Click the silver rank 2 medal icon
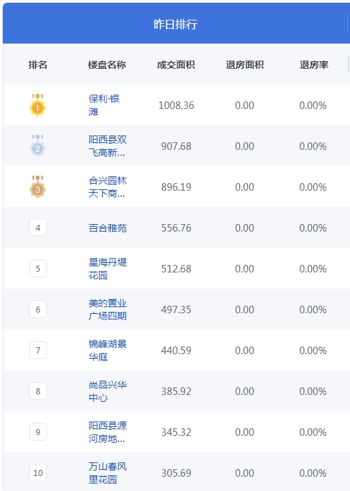The height and width of the screenshot is (491, 350). click(x=37, y=146)
